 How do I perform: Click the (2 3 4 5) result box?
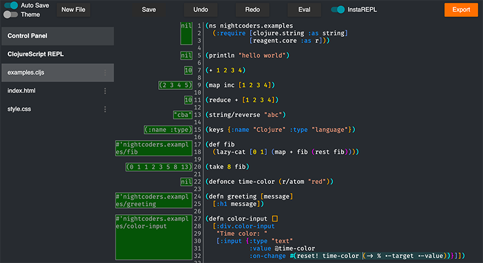176,85
